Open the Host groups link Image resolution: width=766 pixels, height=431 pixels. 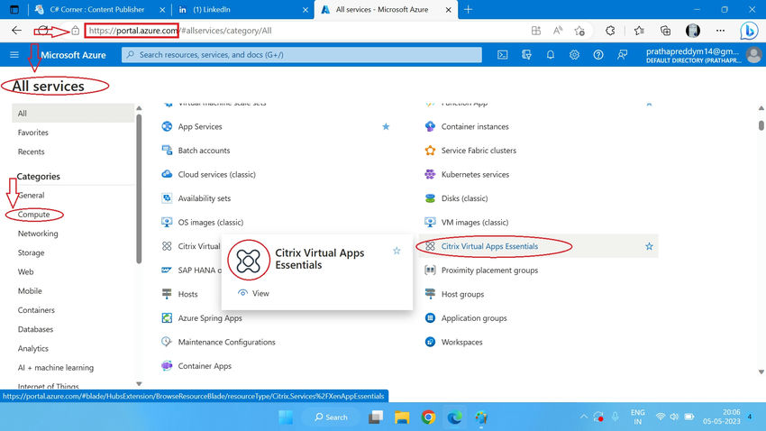462,294
